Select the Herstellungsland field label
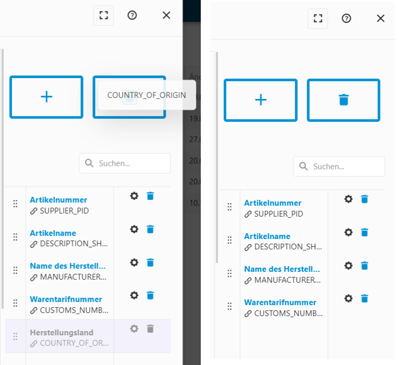This screenshot has height=365, width=399. point(61,332)
